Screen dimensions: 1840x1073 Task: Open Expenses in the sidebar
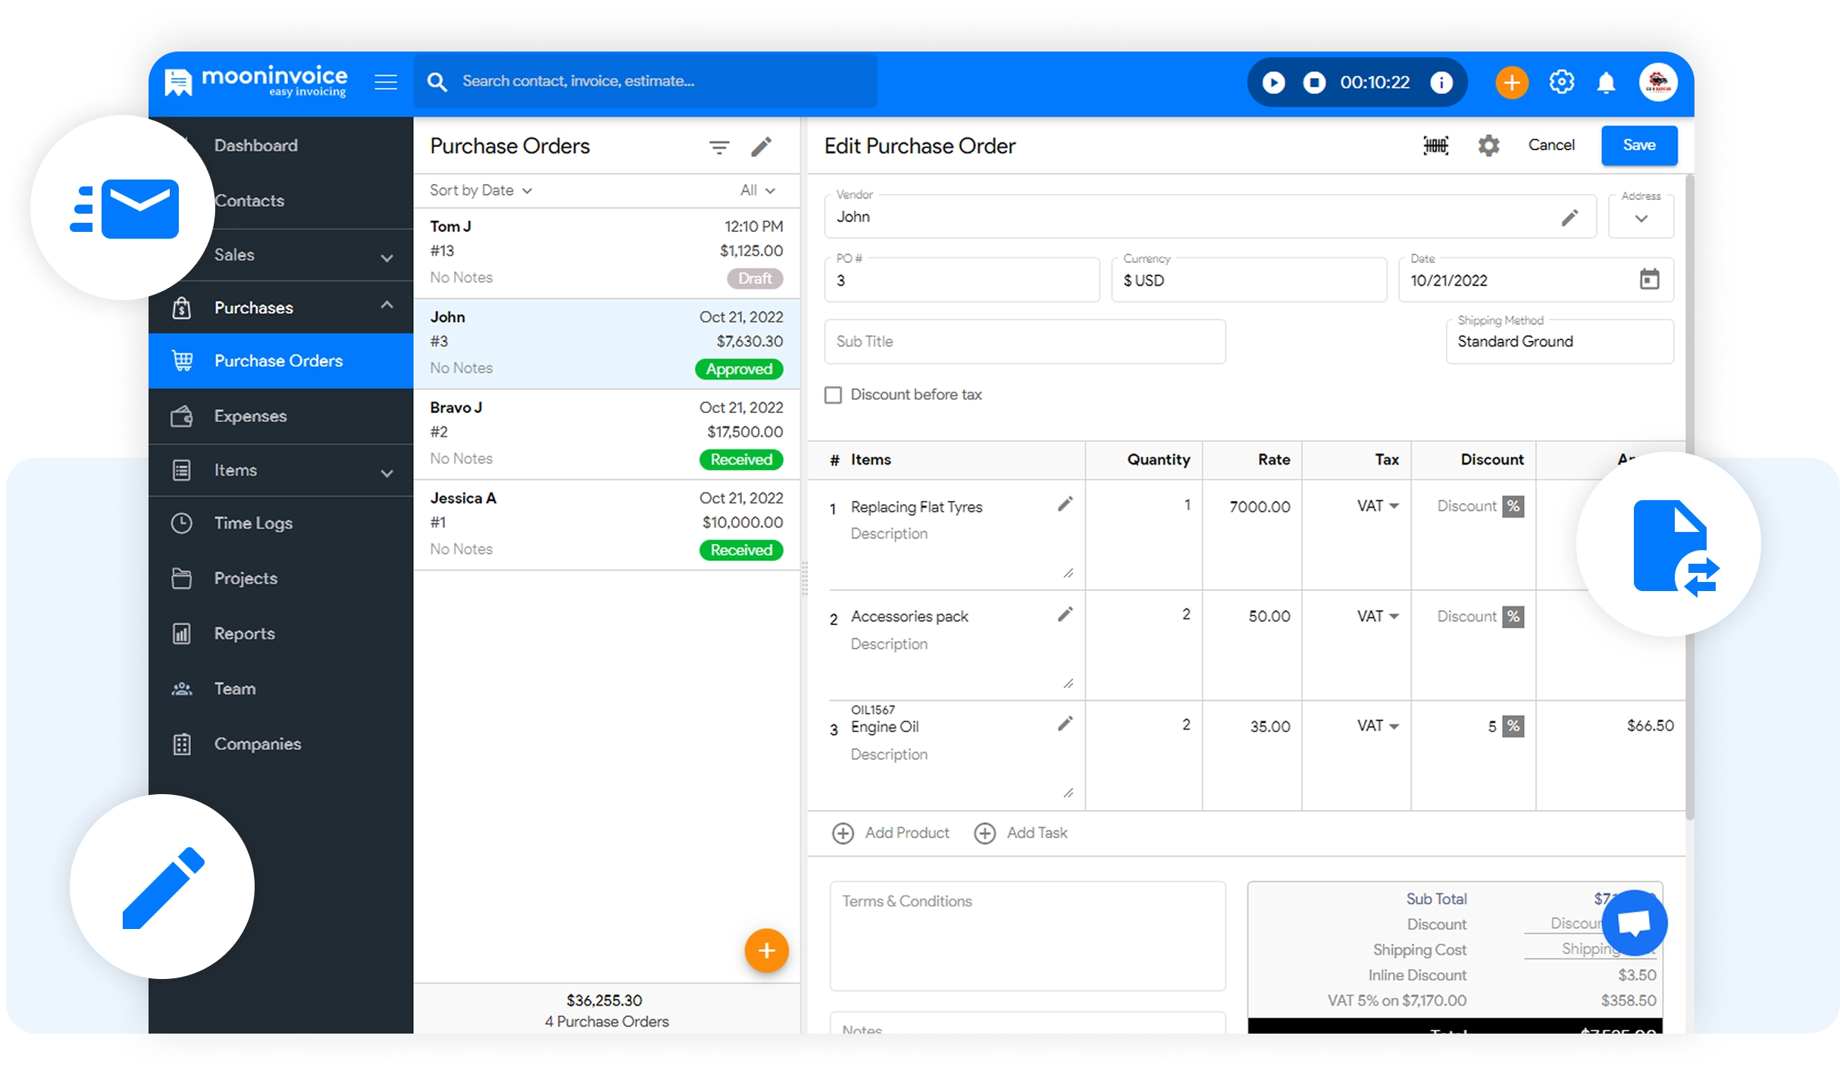click(x=250, y=416)
